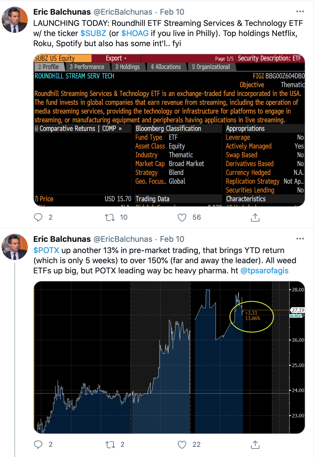Open Eric Balchunas avatar on POTX tweet
The image size is (316, 457).
tap(15, 247)
